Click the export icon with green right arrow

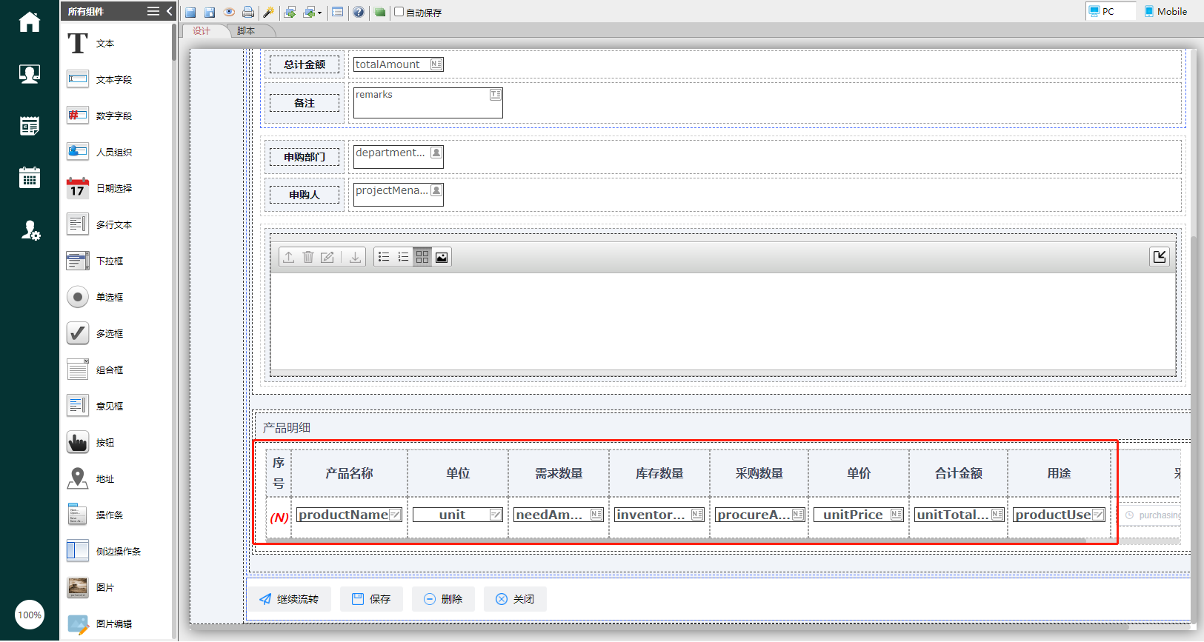[x=290, y=12]
